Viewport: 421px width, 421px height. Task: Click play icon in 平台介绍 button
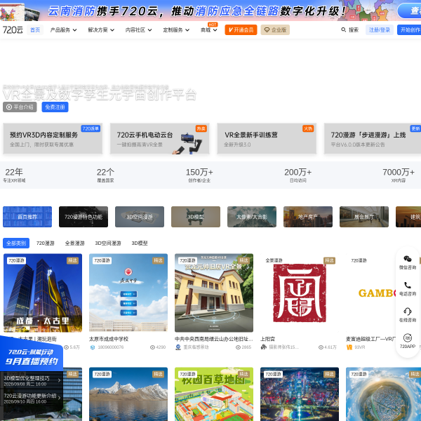click(9, 107)
